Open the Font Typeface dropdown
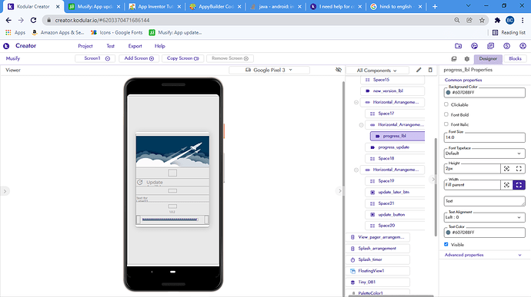531x297 pixels. tap(484, 153)
